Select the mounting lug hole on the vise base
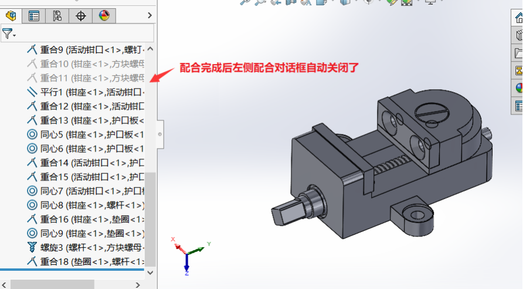The width and height of the screenshot is (523, 289). 417,214
